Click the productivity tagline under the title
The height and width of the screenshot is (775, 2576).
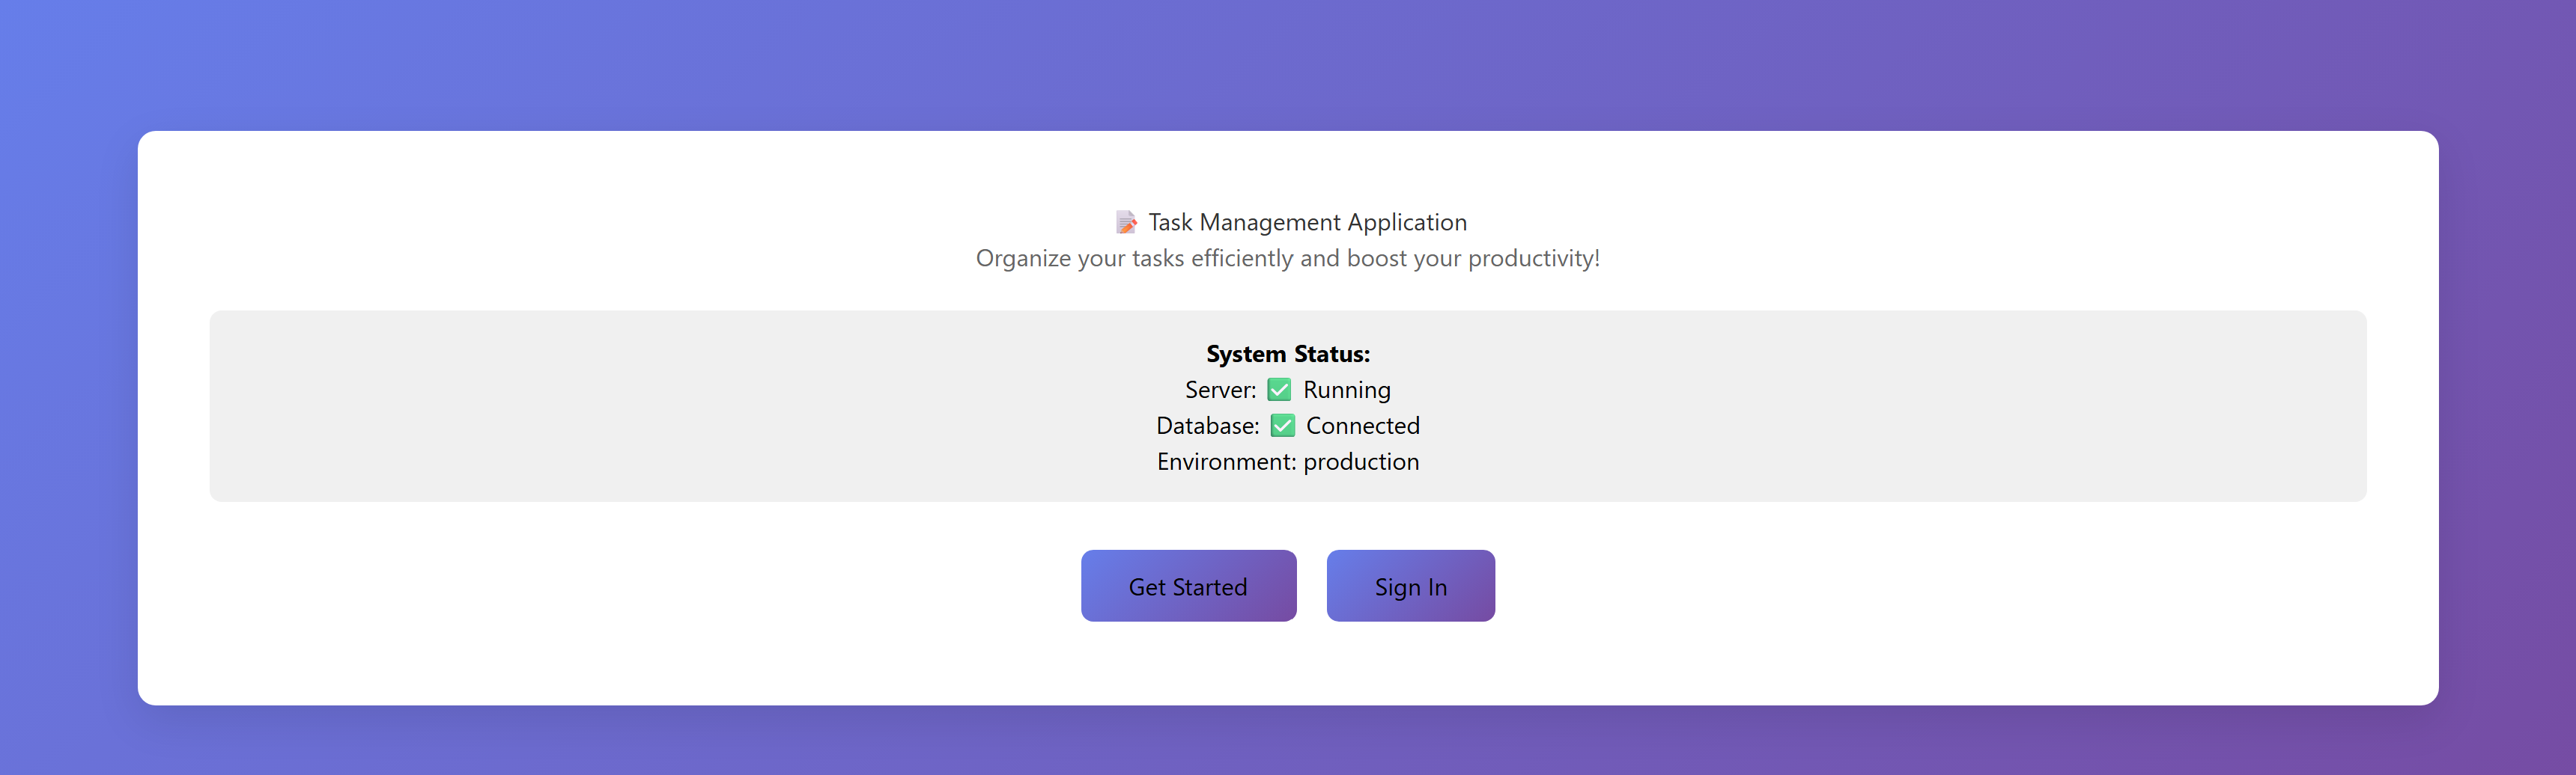coord(1288,257)
